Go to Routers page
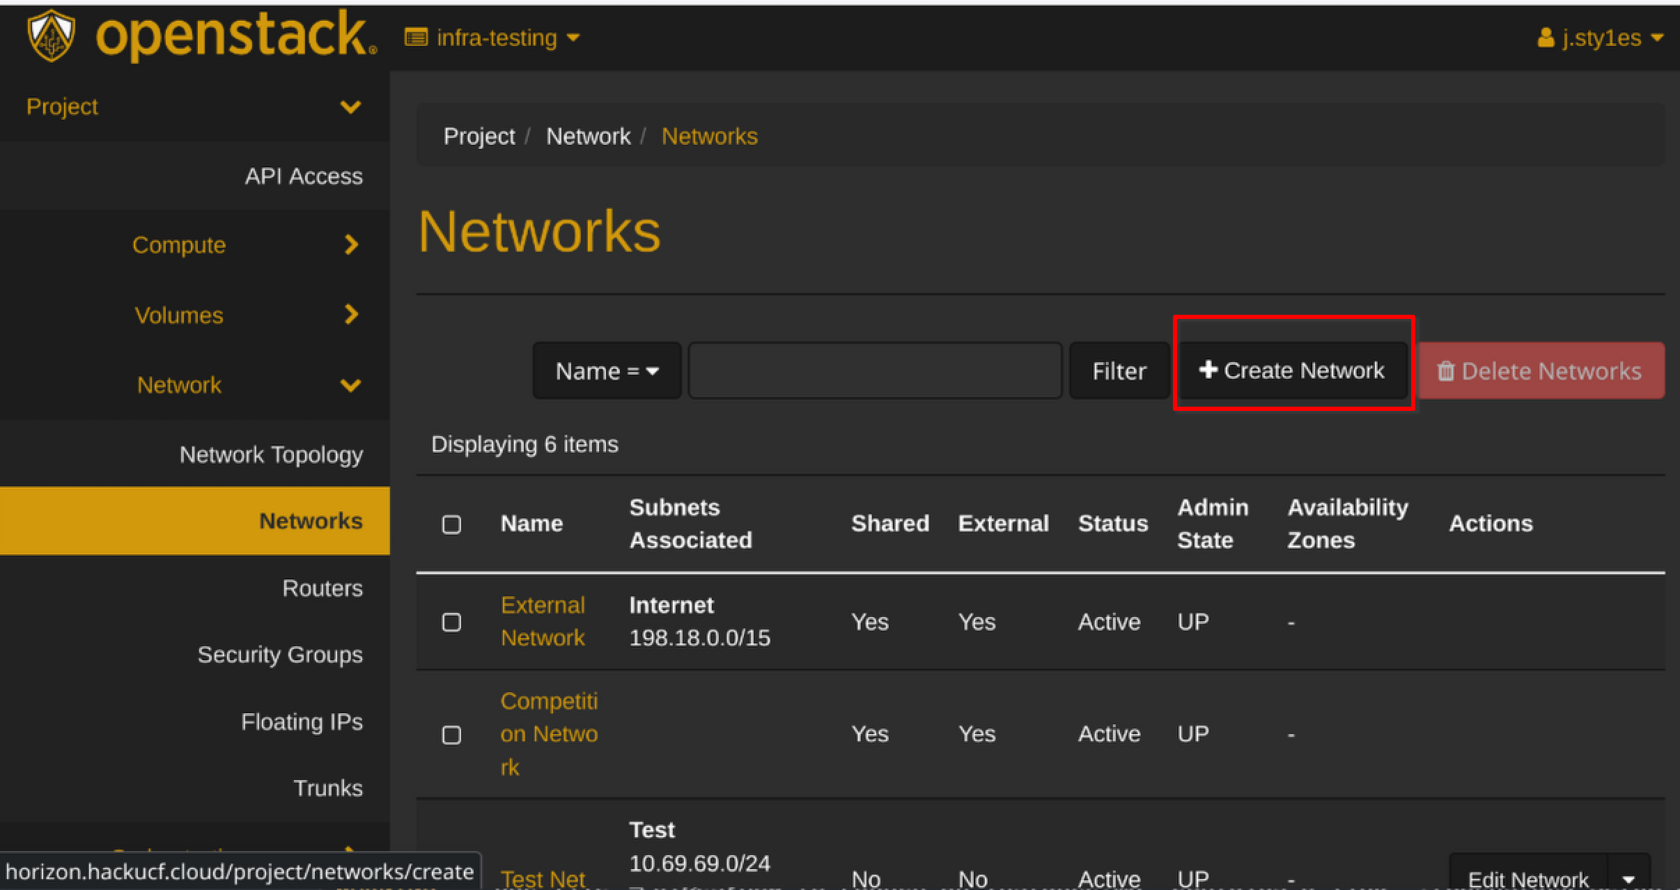This screenshot has width=1680, height=890. (x=322, y=588)
